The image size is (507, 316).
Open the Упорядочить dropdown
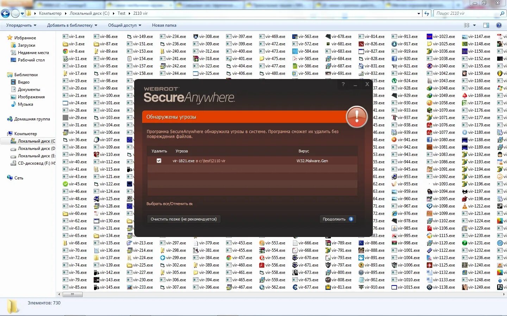pos(19,25)
